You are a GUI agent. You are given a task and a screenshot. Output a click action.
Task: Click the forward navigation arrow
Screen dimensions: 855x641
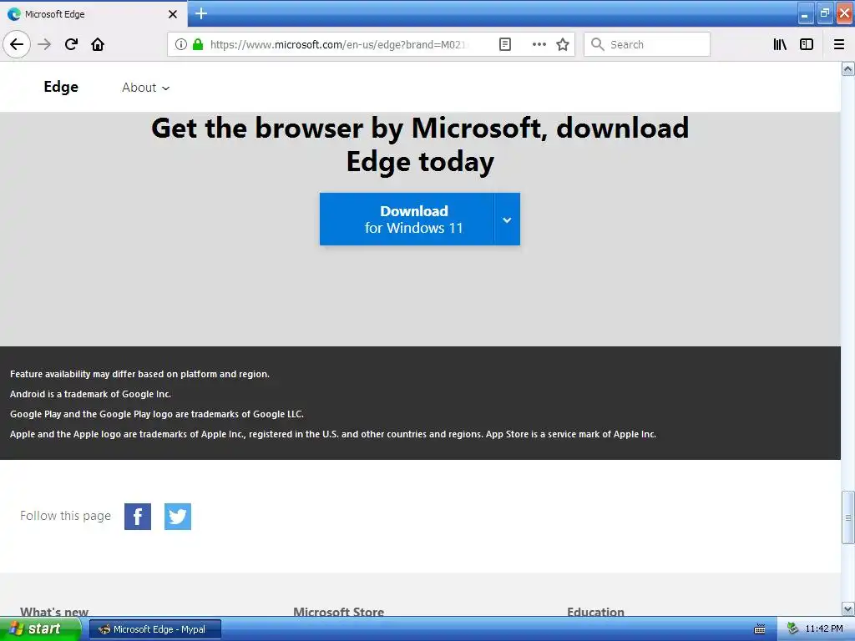click(x=45, y=44)
